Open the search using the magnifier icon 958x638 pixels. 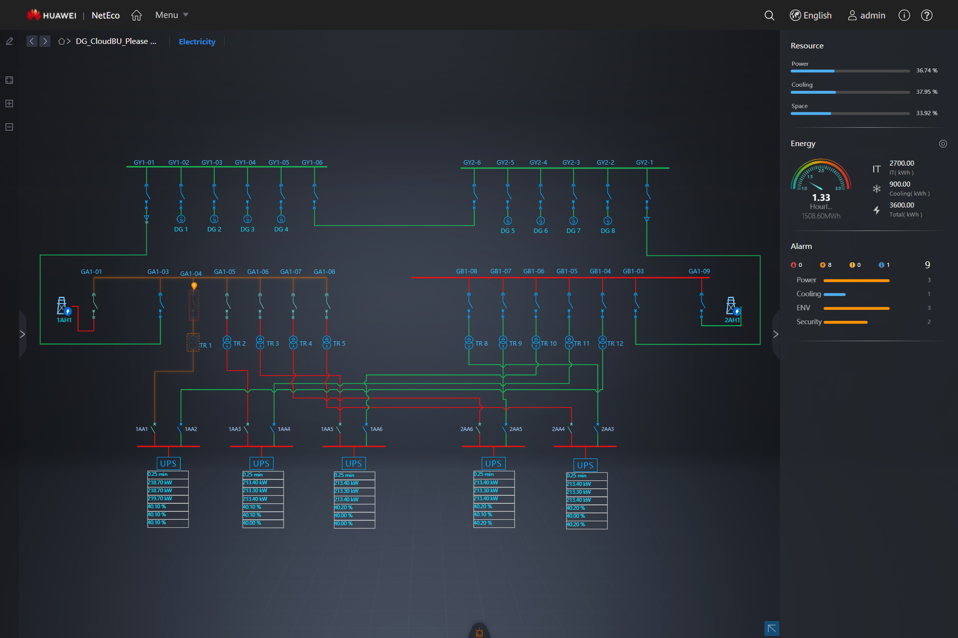coord(769,15)
